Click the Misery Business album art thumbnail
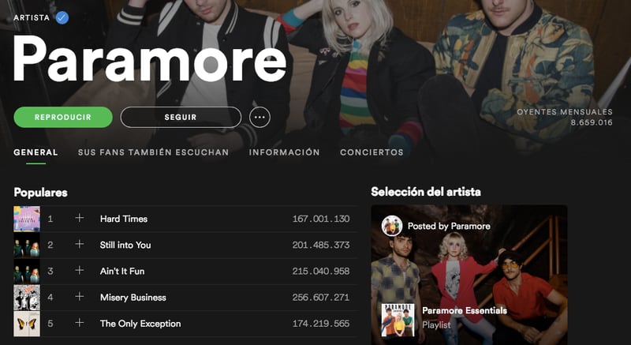Viewport: 631px width, 345px height. pyautogui.click(x=27, y=297)
